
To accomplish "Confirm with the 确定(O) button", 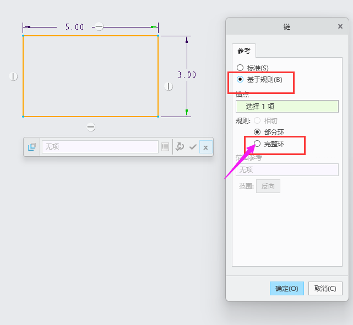I will pyautogui.click(x=287, y=288).
